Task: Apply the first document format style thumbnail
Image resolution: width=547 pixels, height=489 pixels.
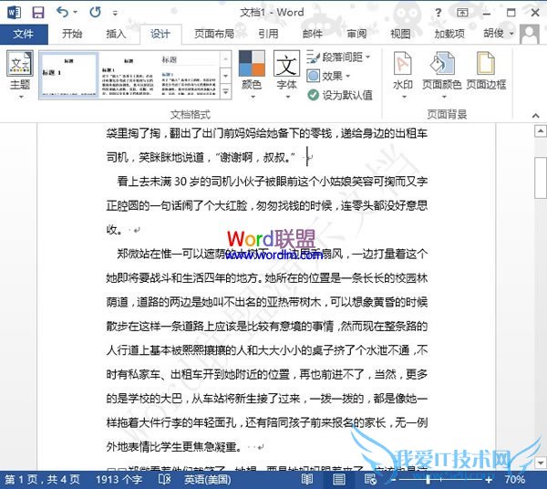Action: pyautogui.click(x=68, y=75)
